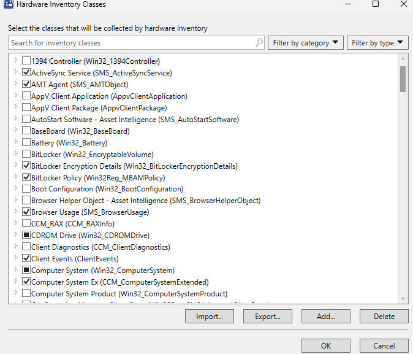Expand Computer System (Win32_ComputerSystem) node
413x354 pixels.
click(x=16, y=269)
